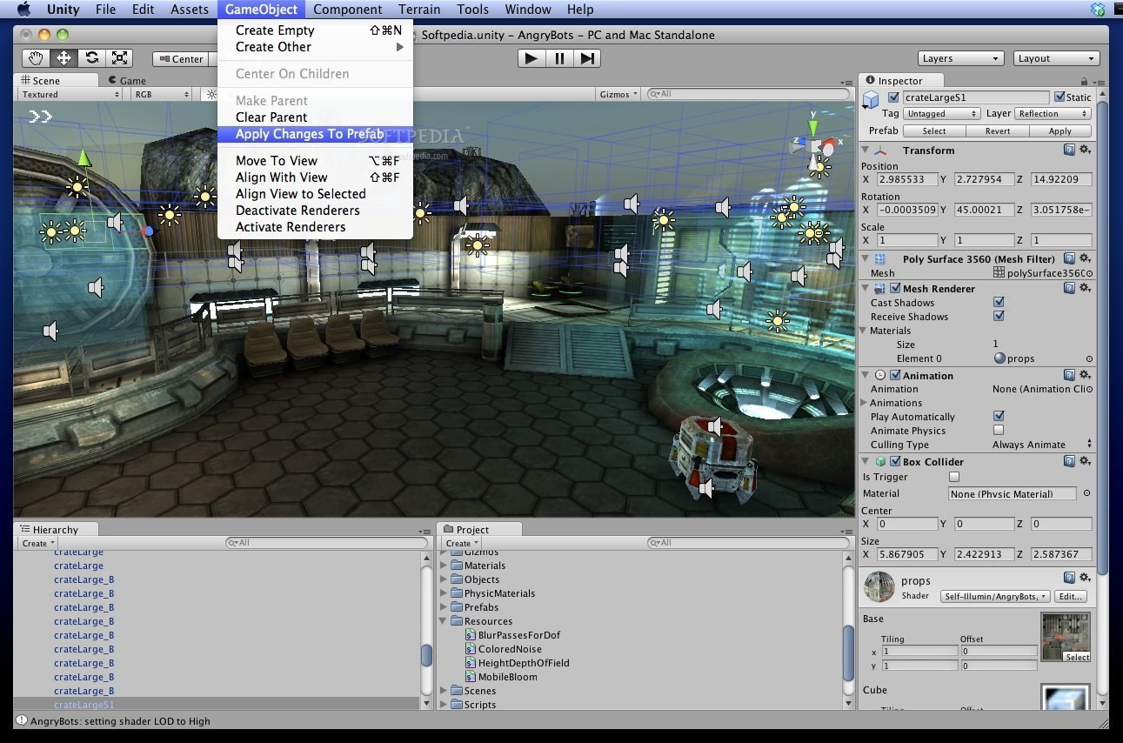Click the Center pivot button
1123x743 pixels.
click(181, 59)
